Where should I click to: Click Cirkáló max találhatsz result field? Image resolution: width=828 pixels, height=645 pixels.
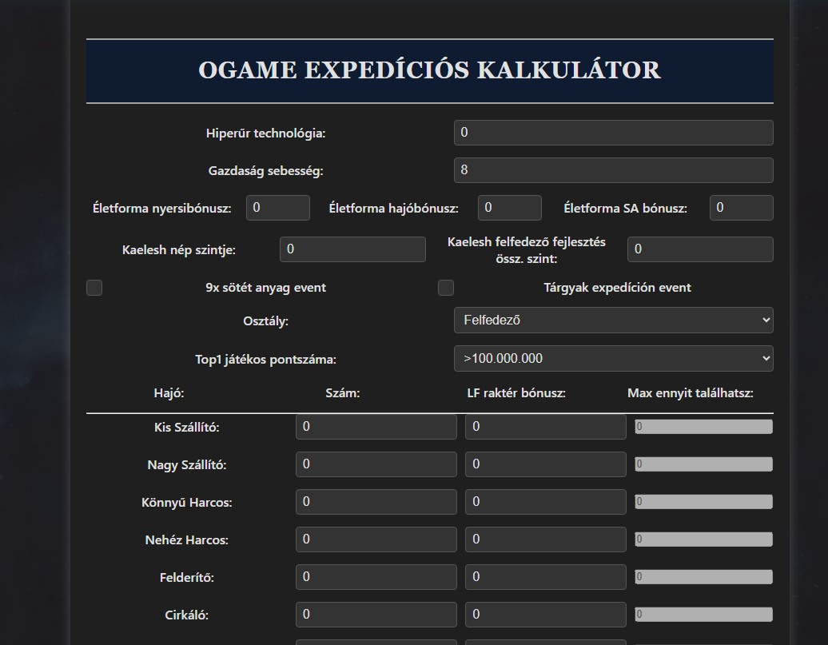click(703, 615)
